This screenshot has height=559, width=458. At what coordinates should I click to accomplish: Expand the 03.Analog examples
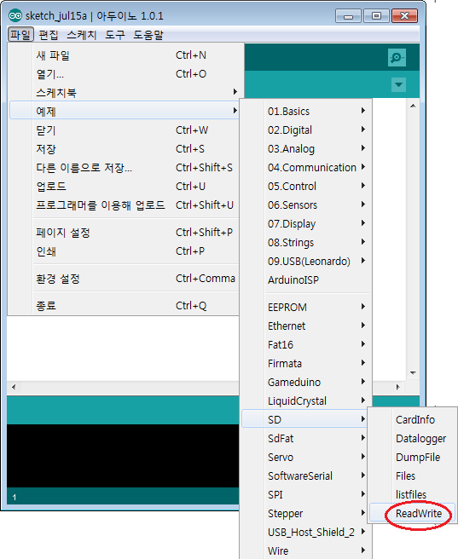306,148
